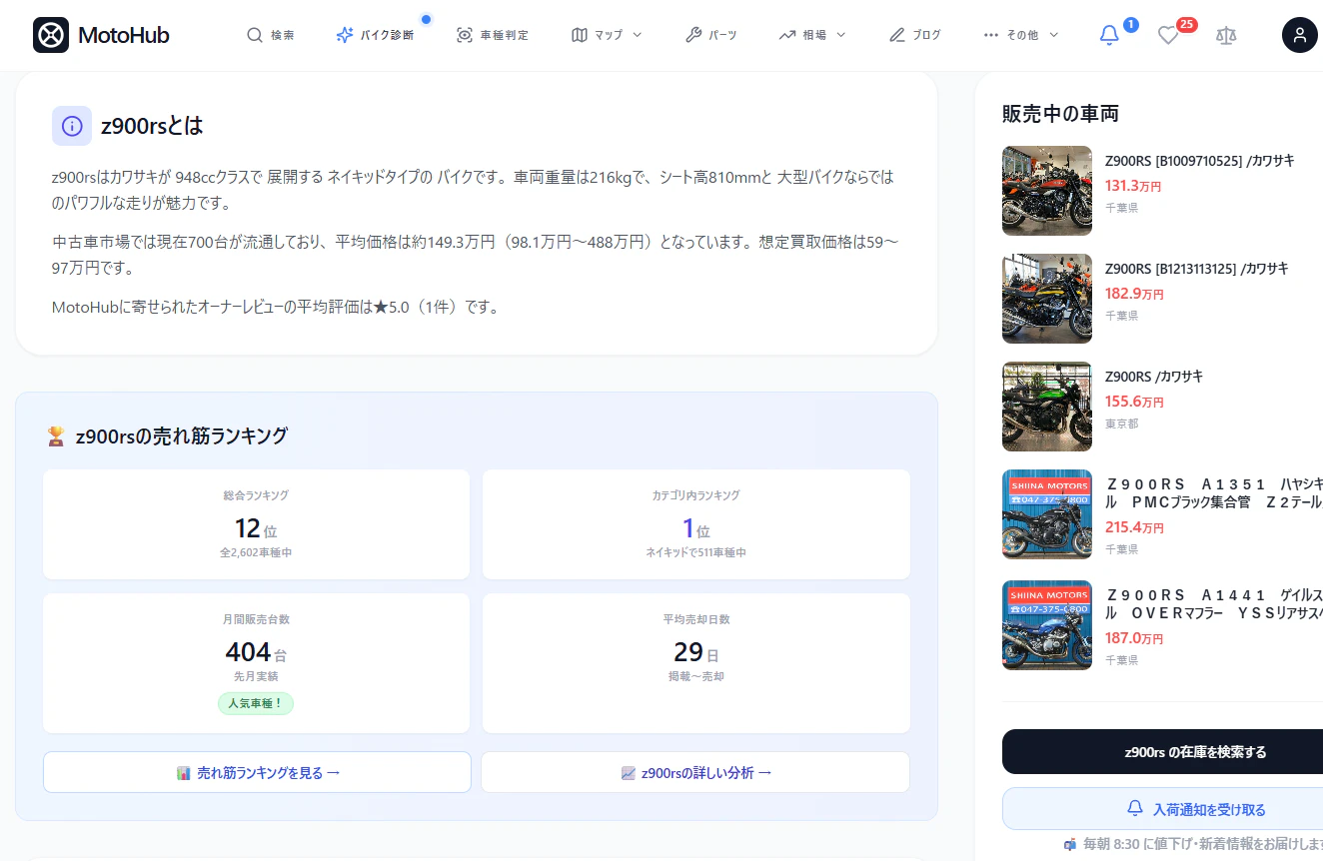Click the trending chart icon for 相場

click(x=787, y=35)
